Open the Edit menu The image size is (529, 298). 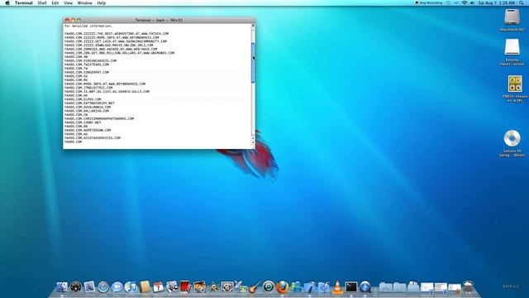pyautogui.click(x=55, y=2)
